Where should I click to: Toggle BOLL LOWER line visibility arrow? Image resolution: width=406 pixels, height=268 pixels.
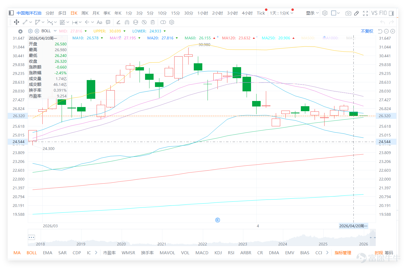tap(165, 31)
